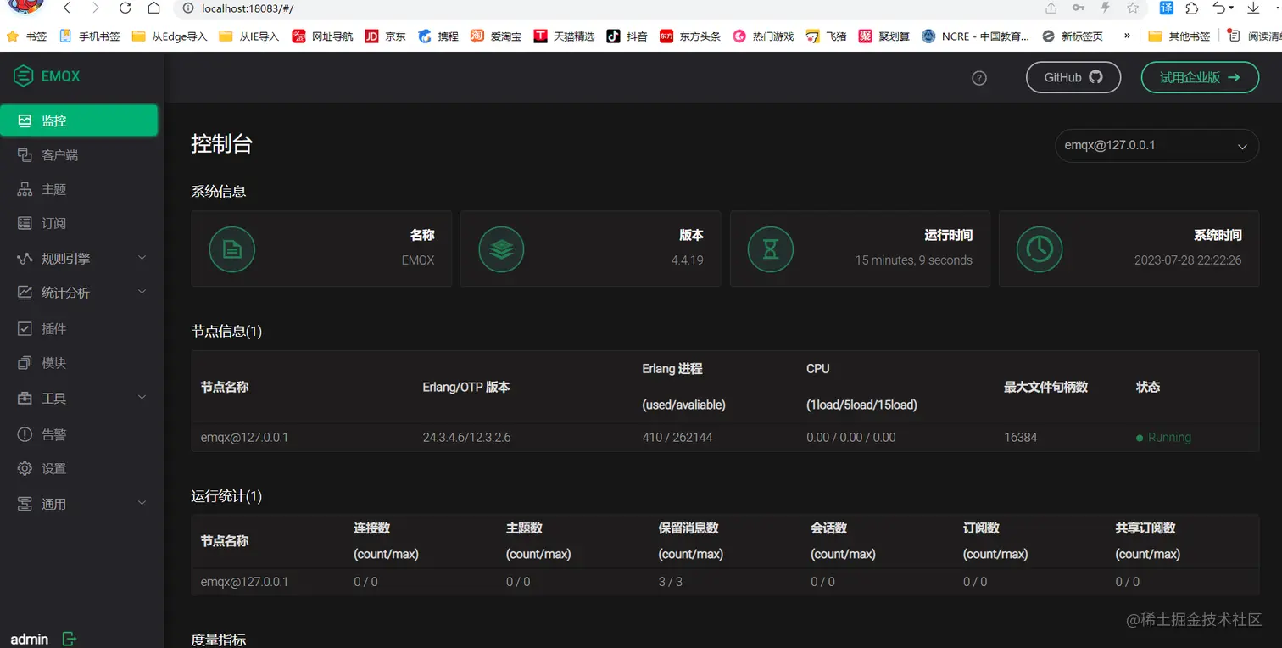The image size is (1282, 648).
Task: Click the 运行时间 hourglass icon
Action: point(770,249)
